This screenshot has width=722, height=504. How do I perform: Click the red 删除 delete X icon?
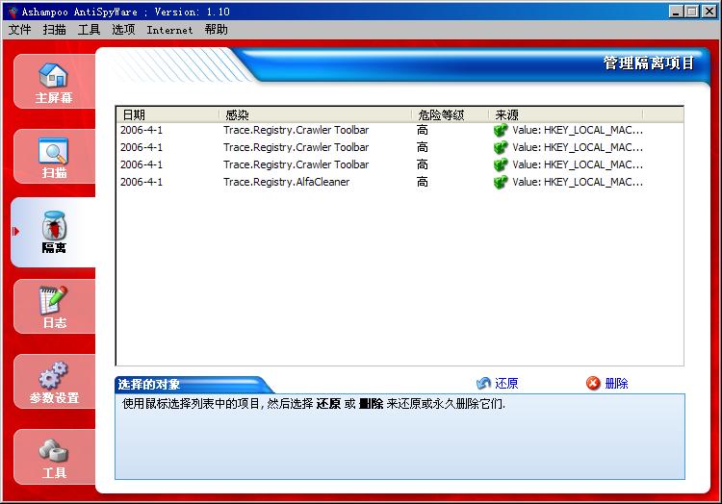pos(593,383)
